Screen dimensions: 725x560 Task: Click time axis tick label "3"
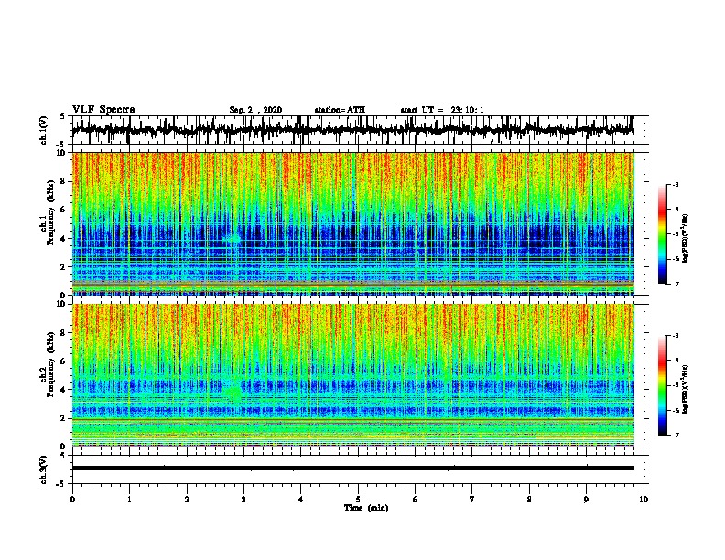pos(243,500)
